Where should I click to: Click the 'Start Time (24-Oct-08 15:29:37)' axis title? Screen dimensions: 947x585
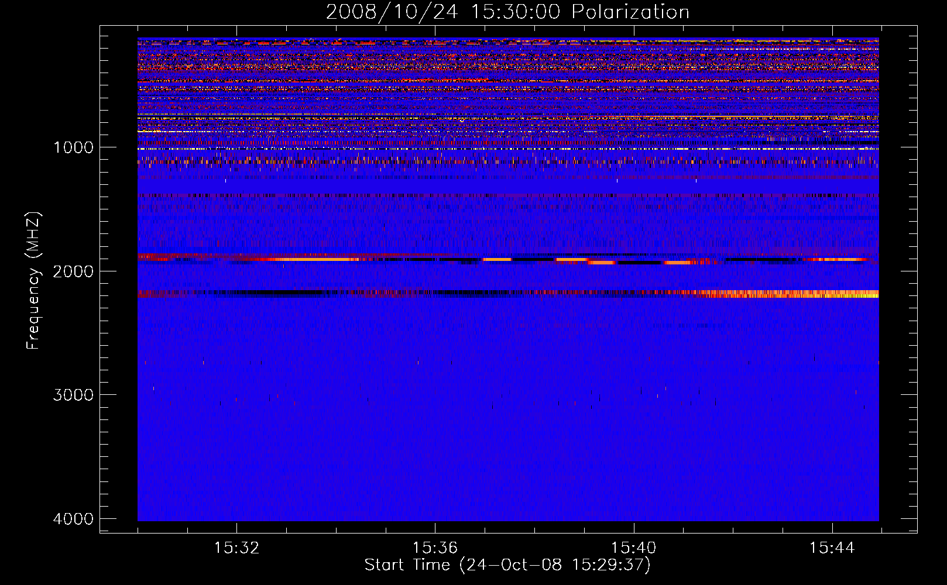click(507, 565)
